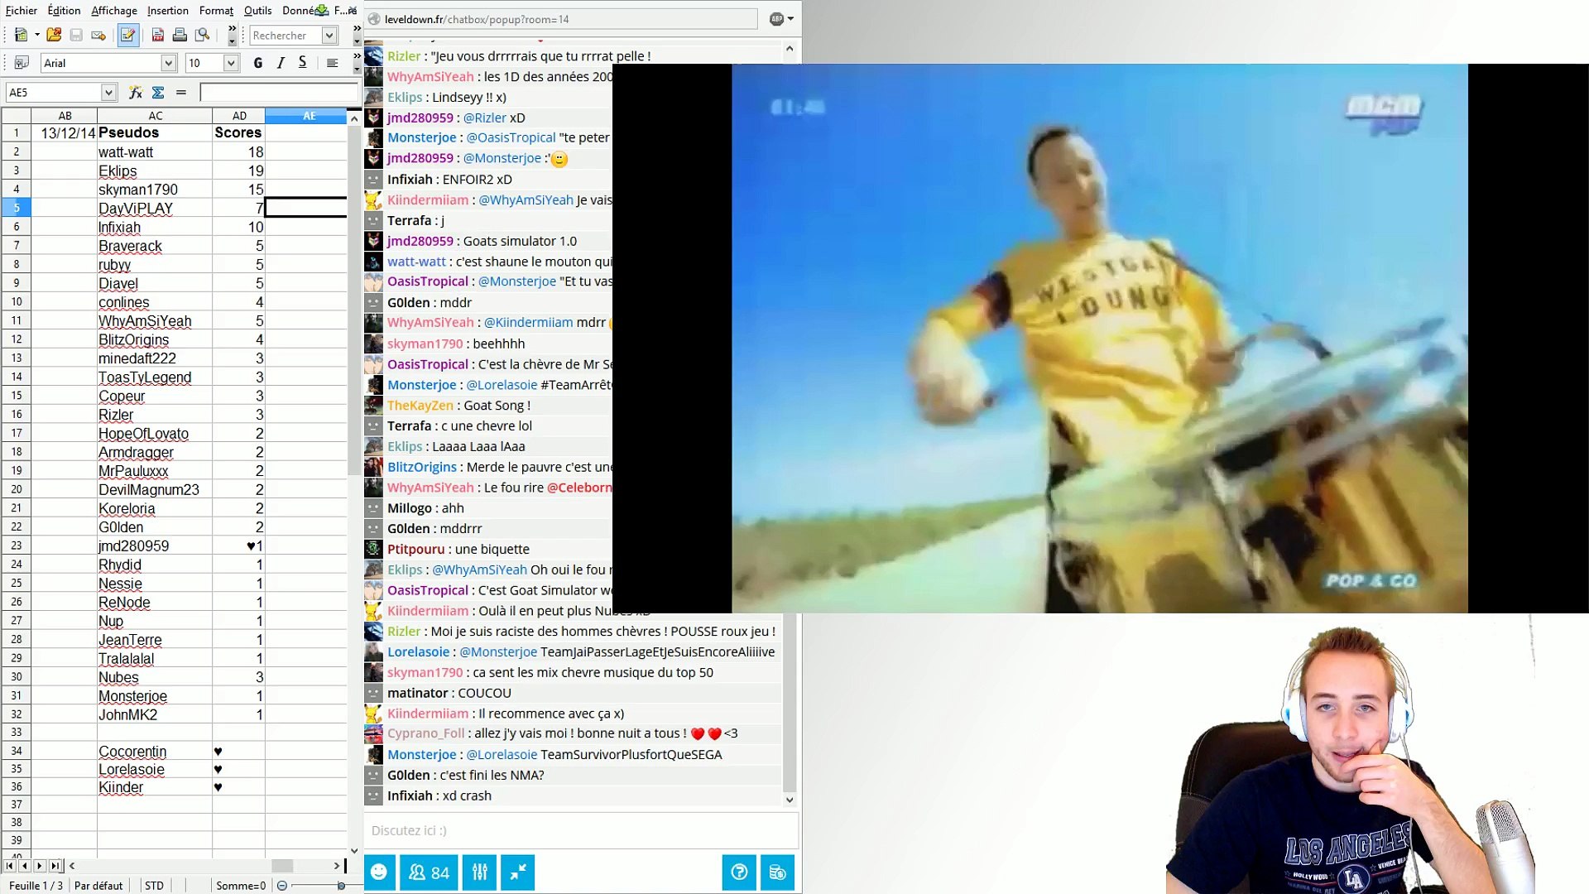Screen dimensions: 1589x894
Task: Open chat settings sliders icon
Action: coord(480,872)
